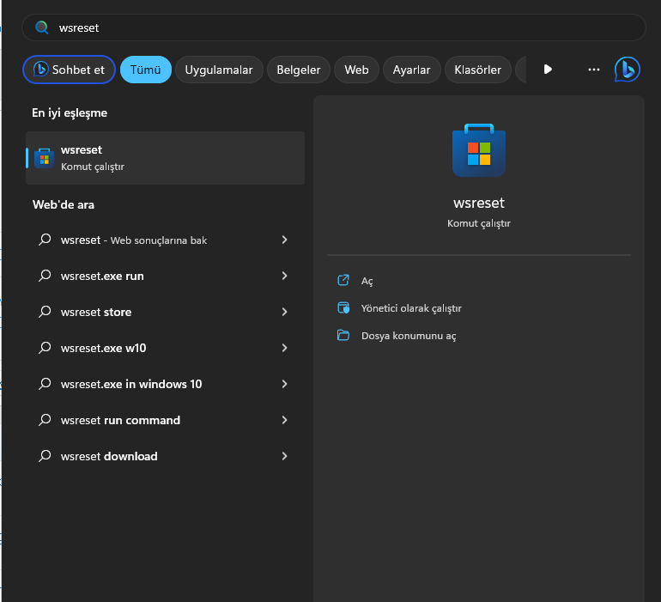Open the Bing icon at top right

click(x=628, y=70)
